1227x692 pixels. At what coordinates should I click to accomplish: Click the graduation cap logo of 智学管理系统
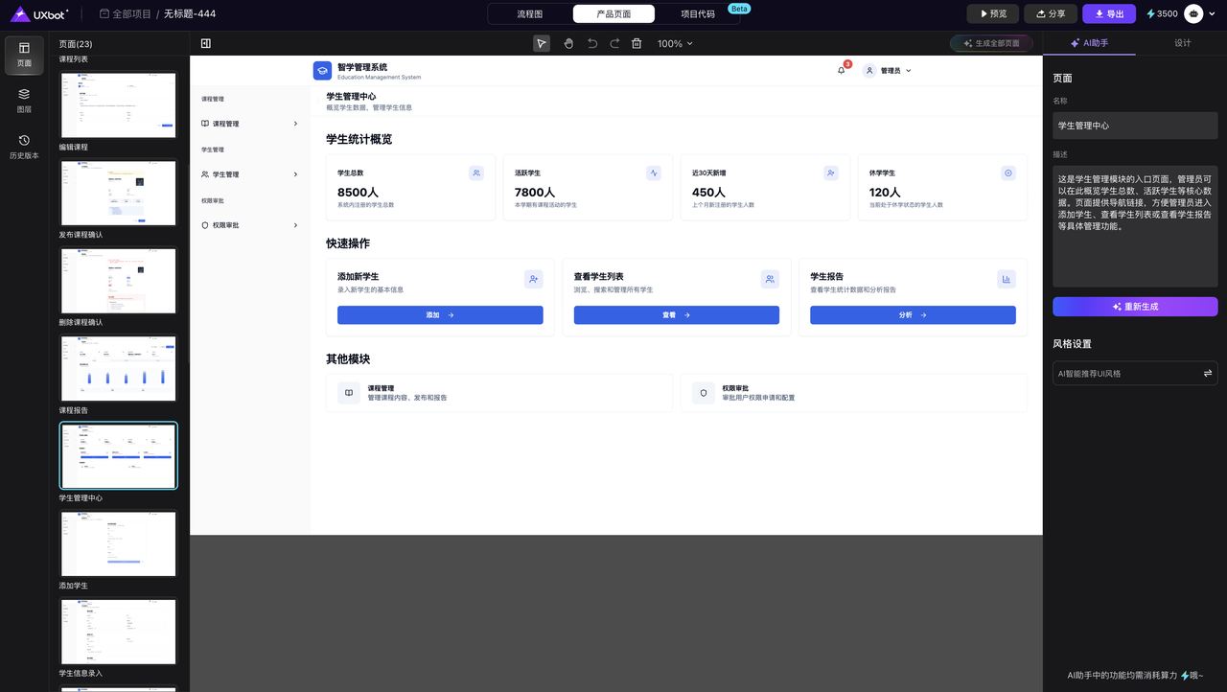point(322,70)
